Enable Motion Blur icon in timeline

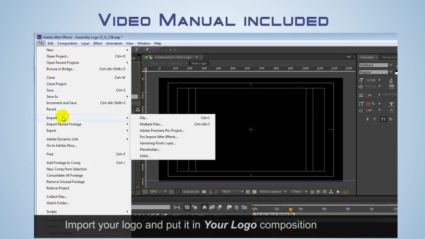220,207
